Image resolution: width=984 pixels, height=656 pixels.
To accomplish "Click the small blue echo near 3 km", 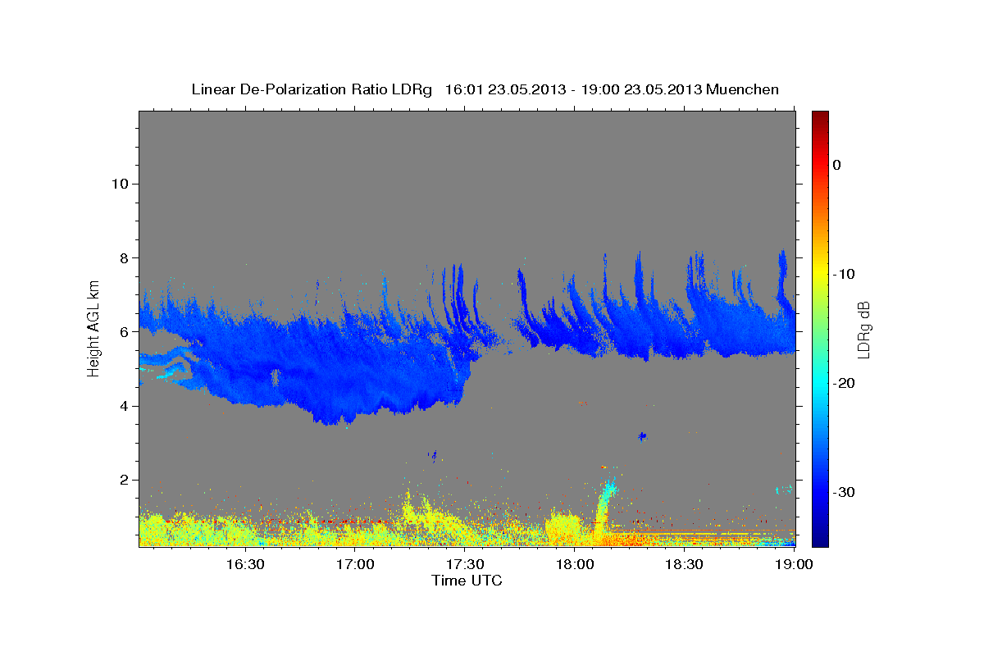I will [642, 436].
